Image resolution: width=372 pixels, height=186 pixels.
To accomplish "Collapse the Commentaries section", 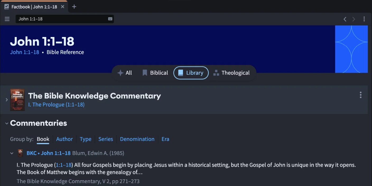I will (x=7, y=123).
